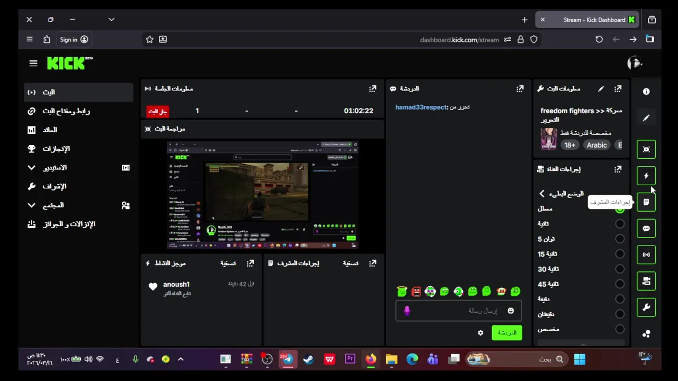Viewport: 678px width, 381px height.
Task: Pop out the moderator actions panel below the preview
Action: pyautogui.click(x=372, y=263)
